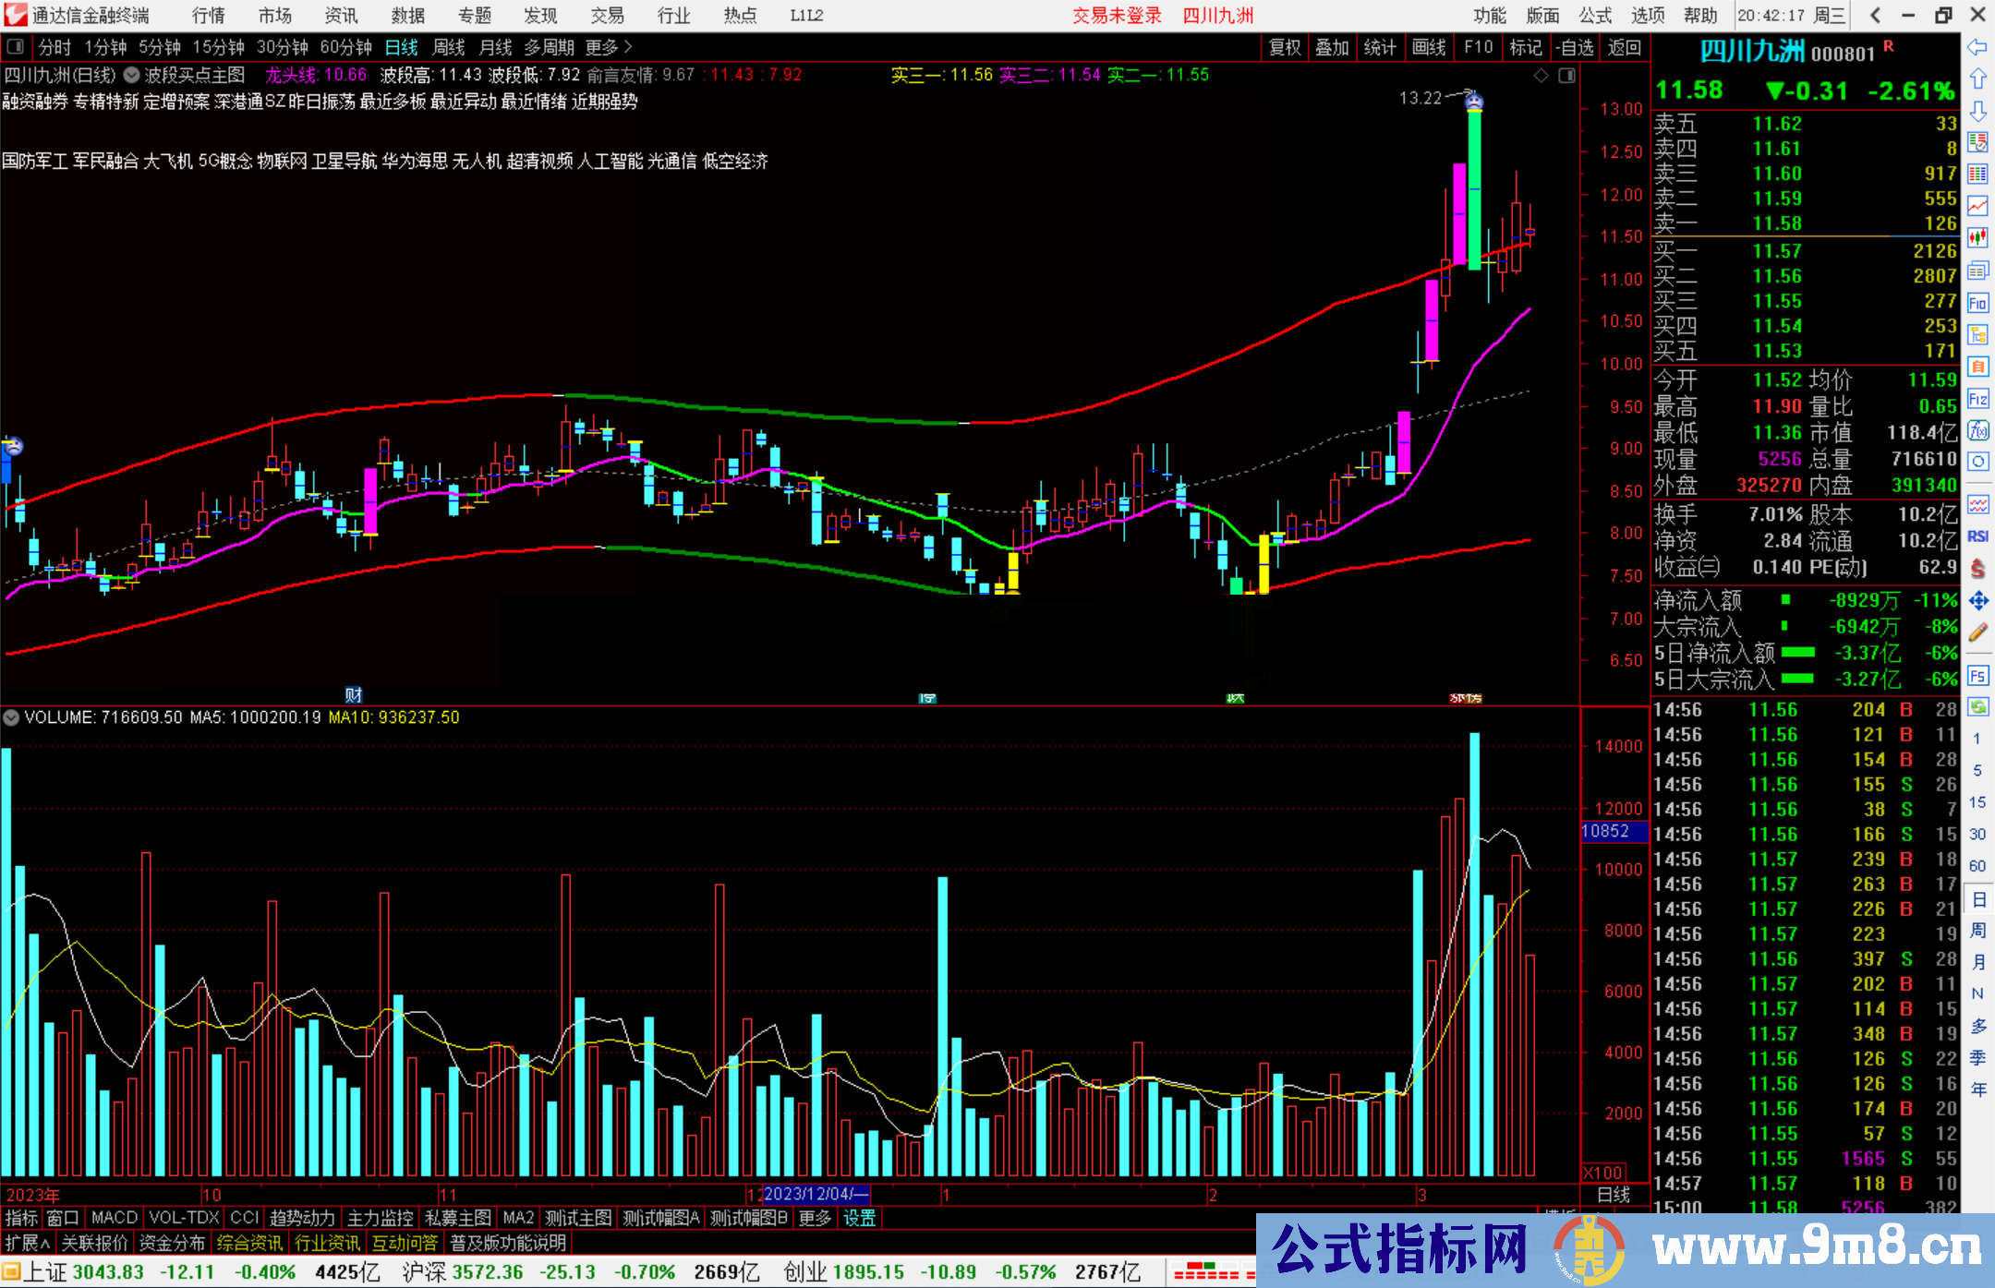Expand the VOLUME indicator dropdown arrow

click(x=11, y=717)
